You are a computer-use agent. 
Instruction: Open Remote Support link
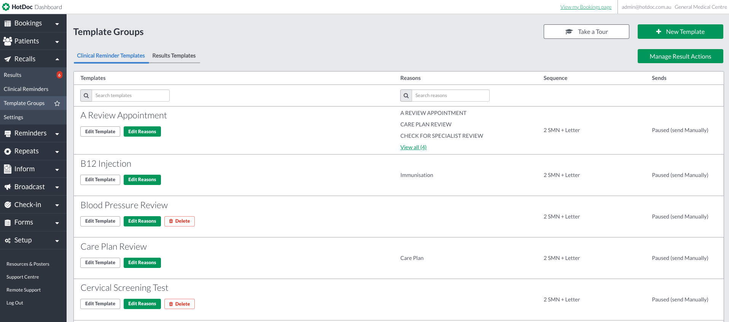(x=24, y=290)
